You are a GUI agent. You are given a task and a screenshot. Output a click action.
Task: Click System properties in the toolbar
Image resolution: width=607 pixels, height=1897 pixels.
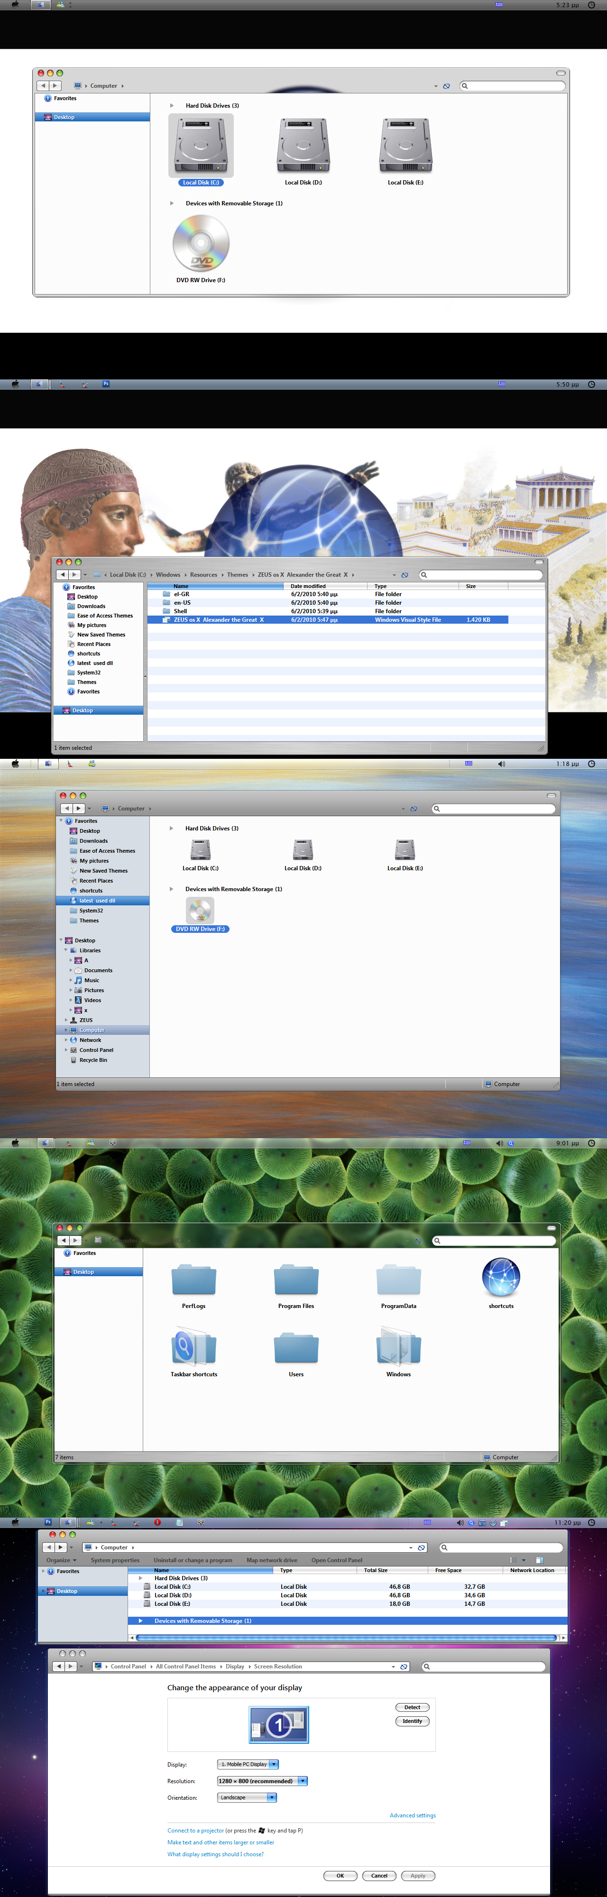(115, 1560)
